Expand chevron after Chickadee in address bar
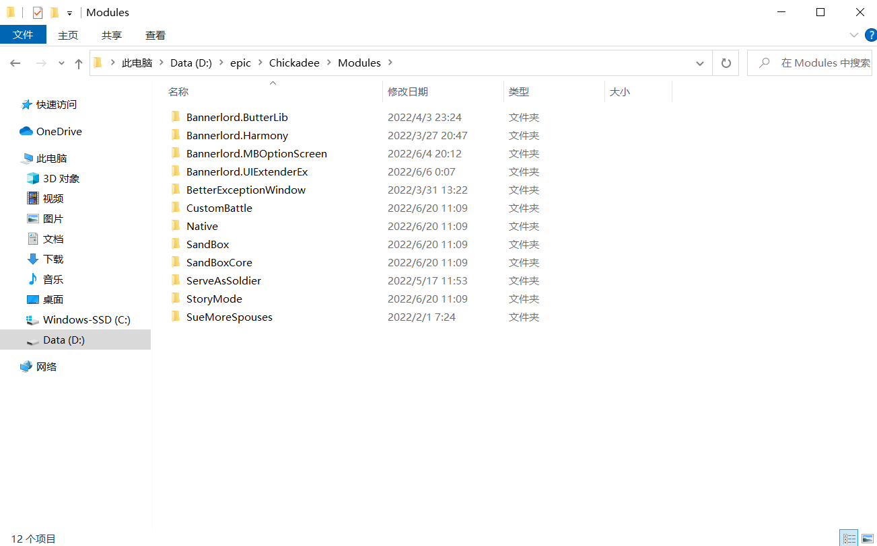Image resolution: width=877 pixels, height=546 pixels. pyautogui.click(x=329, y=63)
